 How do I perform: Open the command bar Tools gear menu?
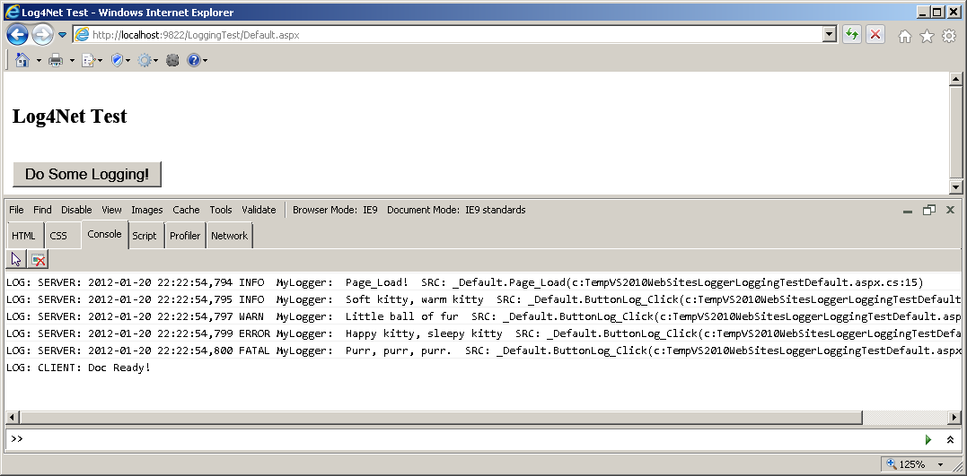pos(147,60)
